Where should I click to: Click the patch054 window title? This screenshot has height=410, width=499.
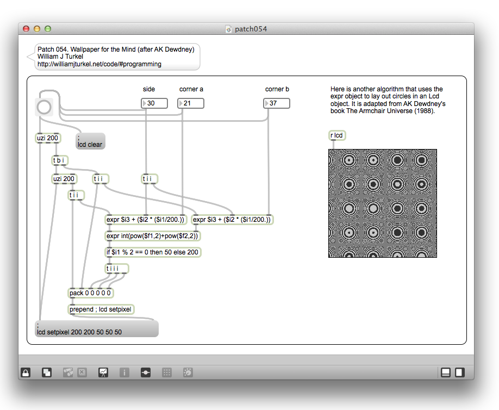coord(251,29)
